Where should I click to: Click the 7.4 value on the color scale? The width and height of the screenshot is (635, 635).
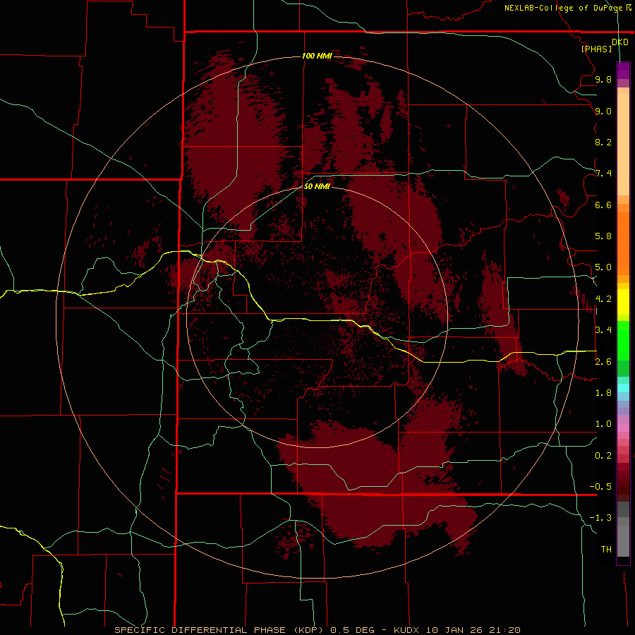[x=603, y=174]
